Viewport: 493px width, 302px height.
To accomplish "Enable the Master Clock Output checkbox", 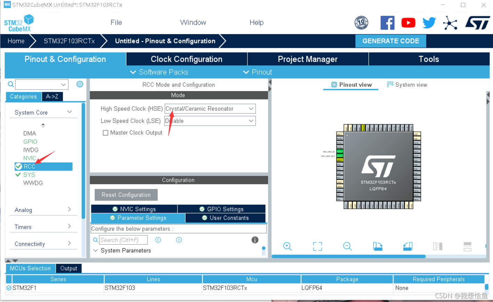I will pyautogui.click(x=106, y=133).
